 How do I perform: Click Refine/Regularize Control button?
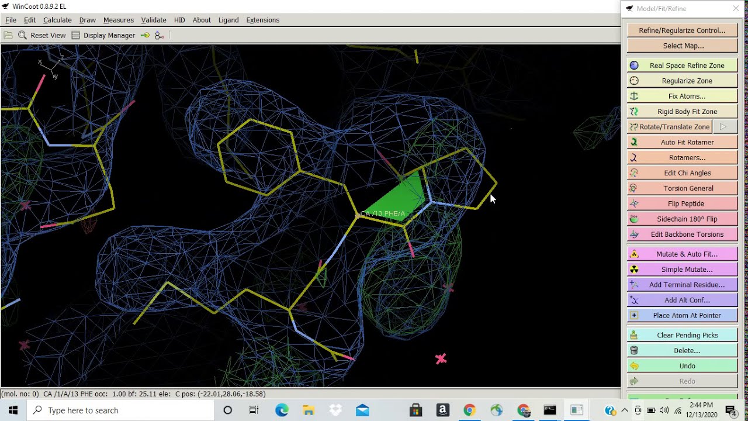point(682,30)
